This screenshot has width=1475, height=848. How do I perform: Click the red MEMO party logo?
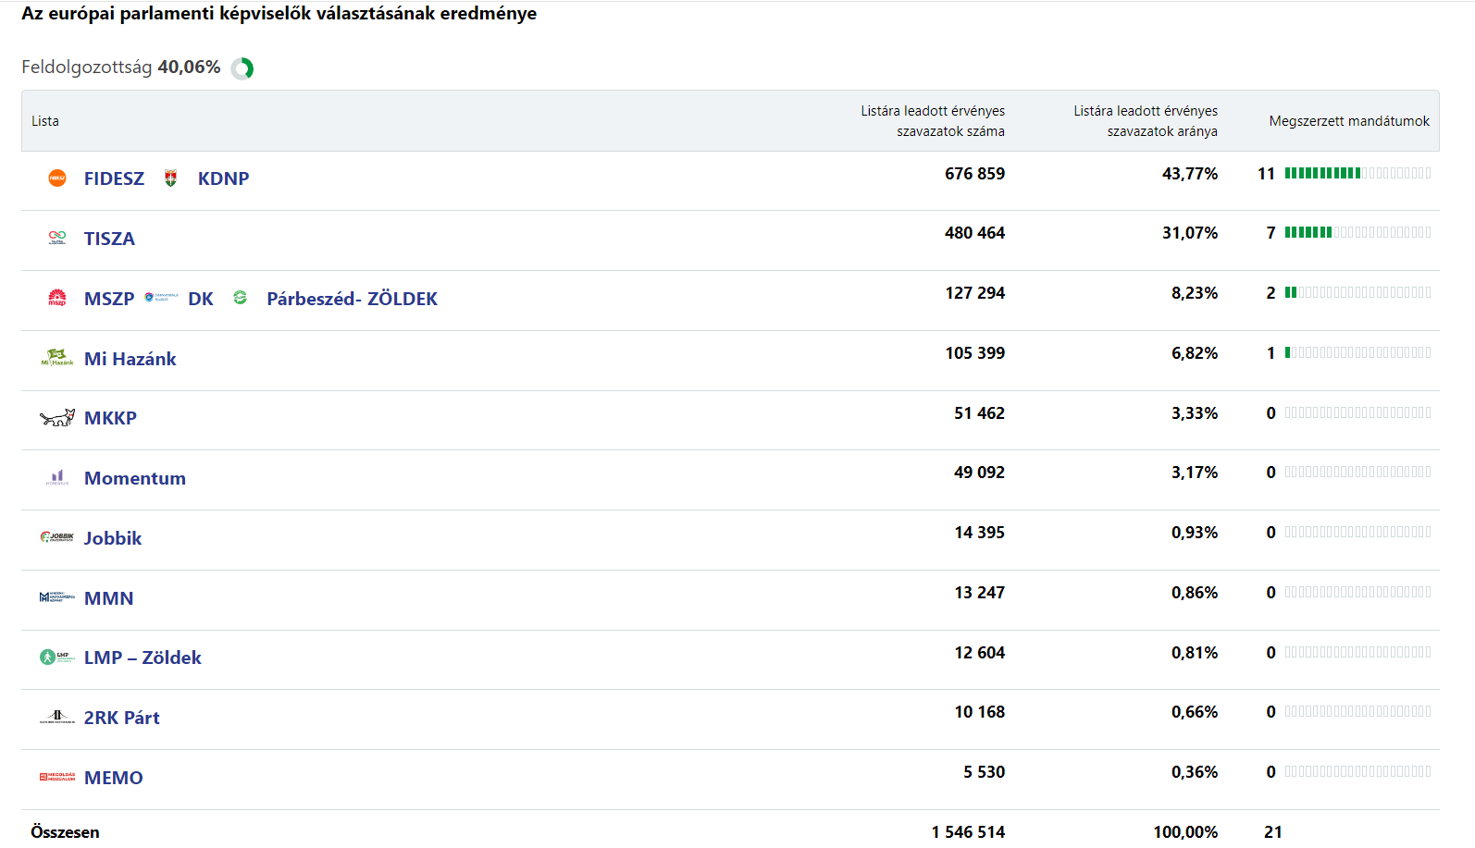coord(57,777)
